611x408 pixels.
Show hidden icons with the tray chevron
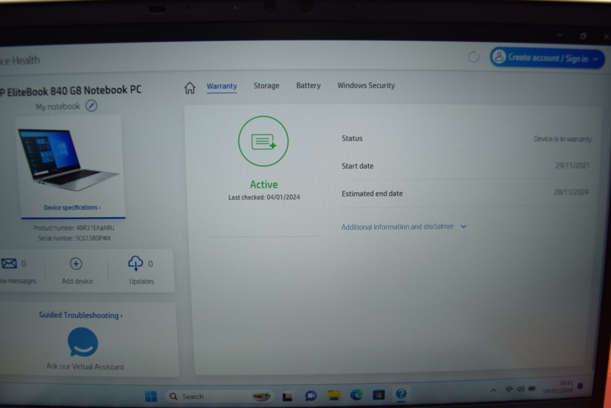[493, 390]
